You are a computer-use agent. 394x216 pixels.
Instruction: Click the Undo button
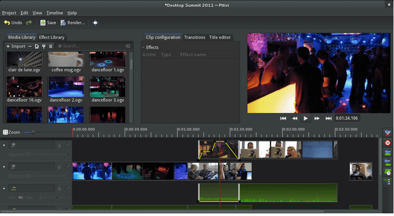tap(13, 23)
